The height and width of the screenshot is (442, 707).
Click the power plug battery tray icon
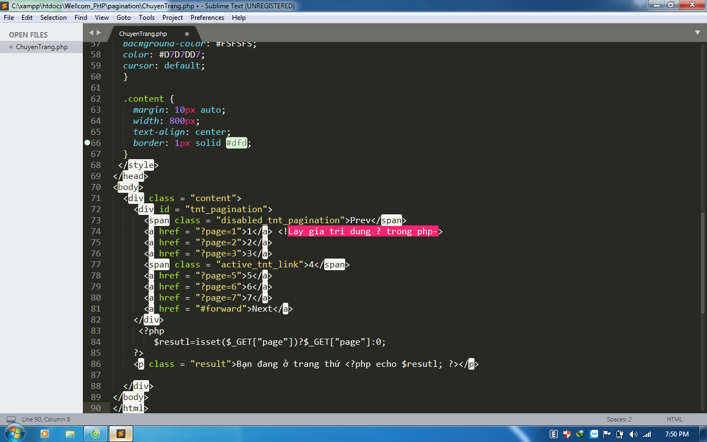pos(620,434)
